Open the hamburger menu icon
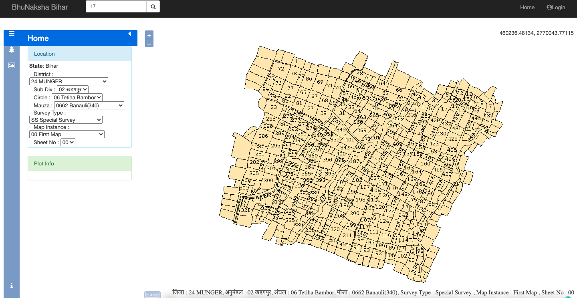The image size is (577, 298). coord(12,34)
